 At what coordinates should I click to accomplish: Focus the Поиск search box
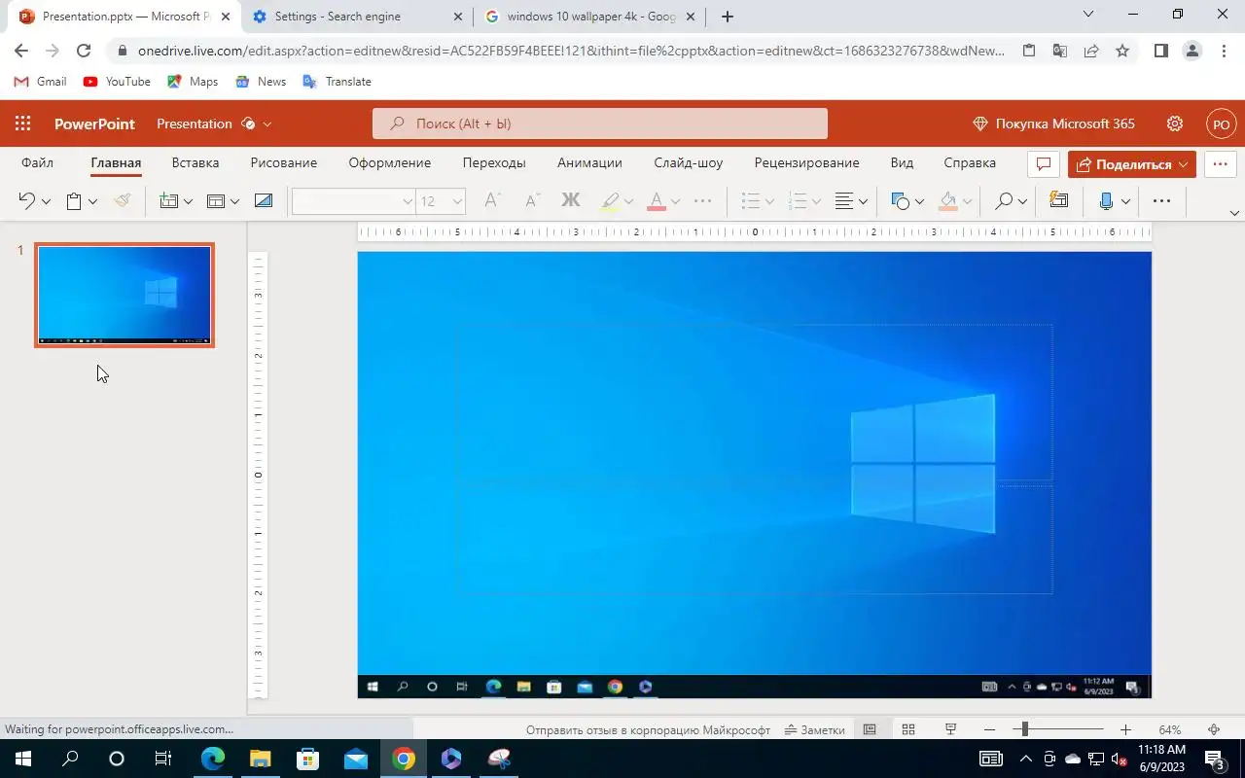[600, 124]
